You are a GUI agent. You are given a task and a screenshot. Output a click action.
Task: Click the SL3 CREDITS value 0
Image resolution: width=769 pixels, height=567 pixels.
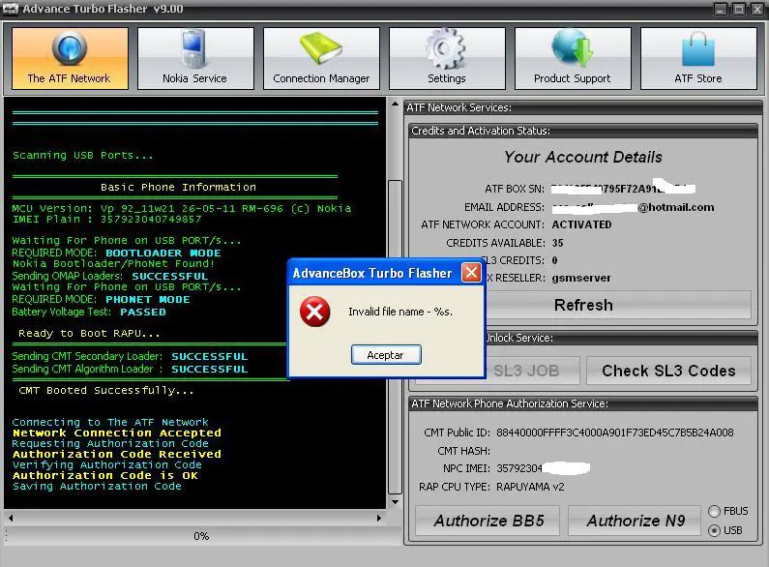click(554, 260)
